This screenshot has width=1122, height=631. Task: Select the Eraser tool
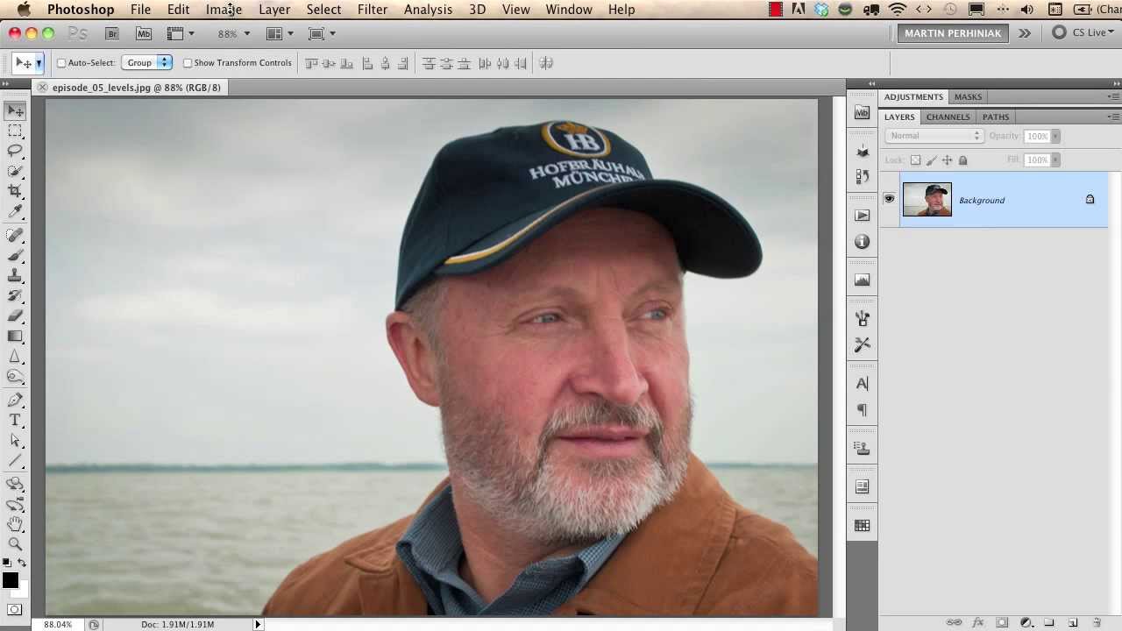[x=15, y=315]
